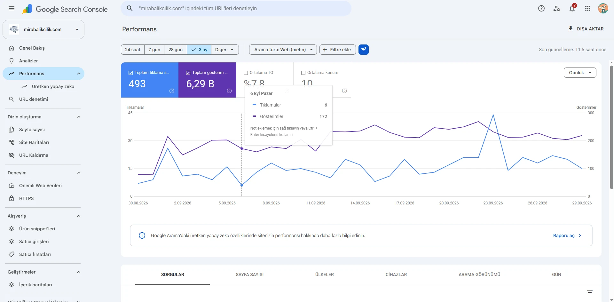Click the info icon in the AI banner
The image size is (614, 302).
click(x=142, y=235)
